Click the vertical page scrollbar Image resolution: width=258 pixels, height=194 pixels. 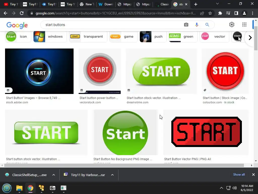pyautogui.click(x=256, y=38)
